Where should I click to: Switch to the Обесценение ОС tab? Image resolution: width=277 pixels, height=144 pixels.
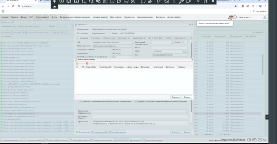pyautogui.click(x=109, y=38)
